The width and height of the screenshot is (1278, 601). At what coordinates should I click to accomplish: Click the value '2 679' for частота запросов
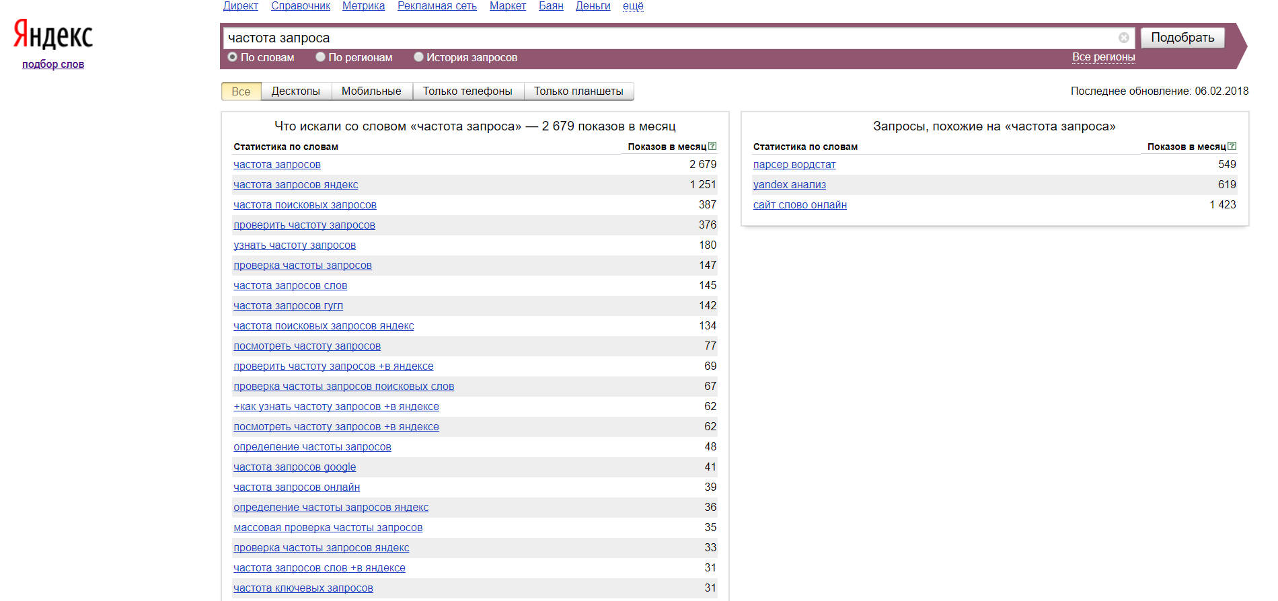[x=703, y=165]
